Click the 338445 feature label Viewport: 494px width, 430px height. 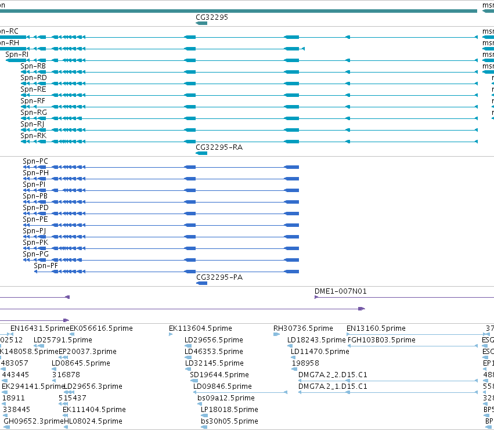16,410
